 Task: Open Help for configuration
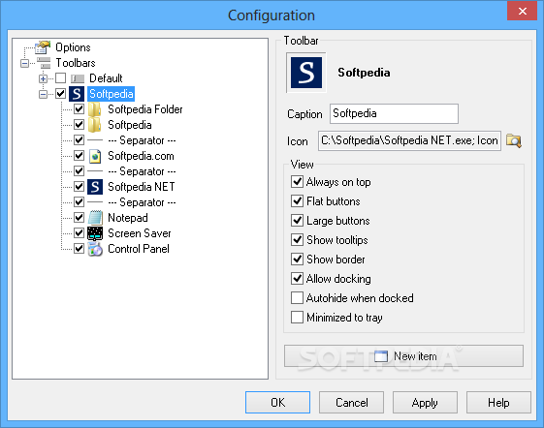point(498,403)
